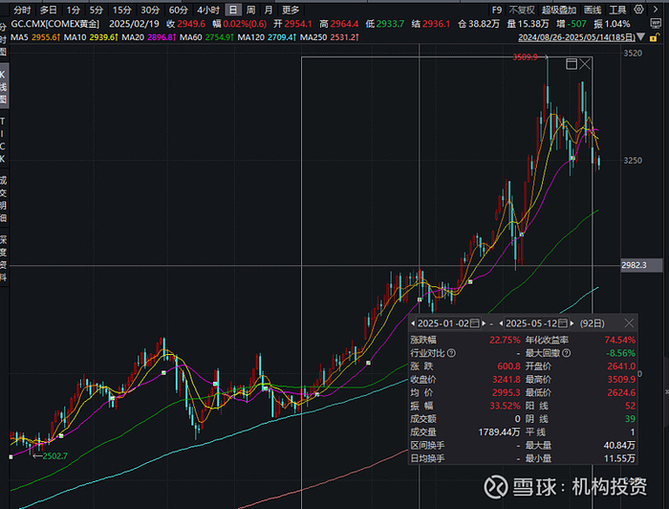The image size is (669, 509).
Task: Close the interval statistics panel
Action: [629, 323]
